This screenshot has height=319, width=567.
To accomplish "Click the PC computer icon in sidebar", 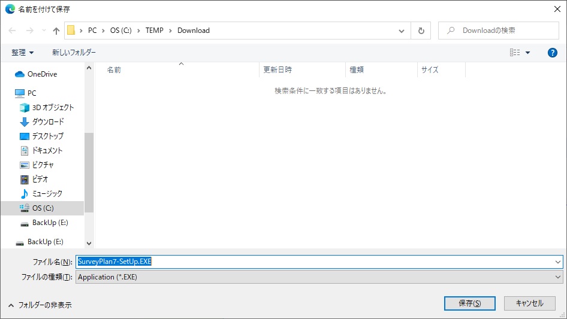I will click(20, 93).
